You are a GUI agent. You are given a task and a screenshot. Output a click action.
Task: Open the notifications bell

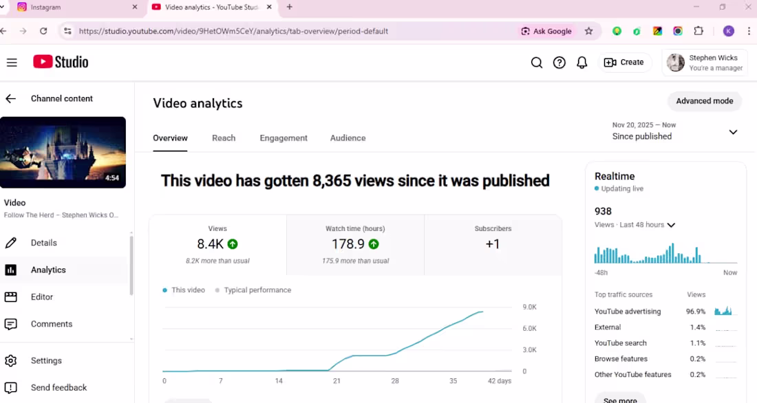coord(582,63)
